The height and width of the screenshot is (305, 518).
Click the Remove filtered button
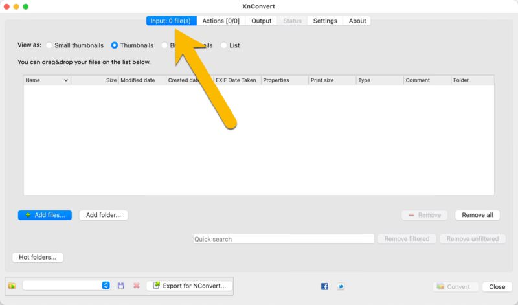click(x=407, y=239)
